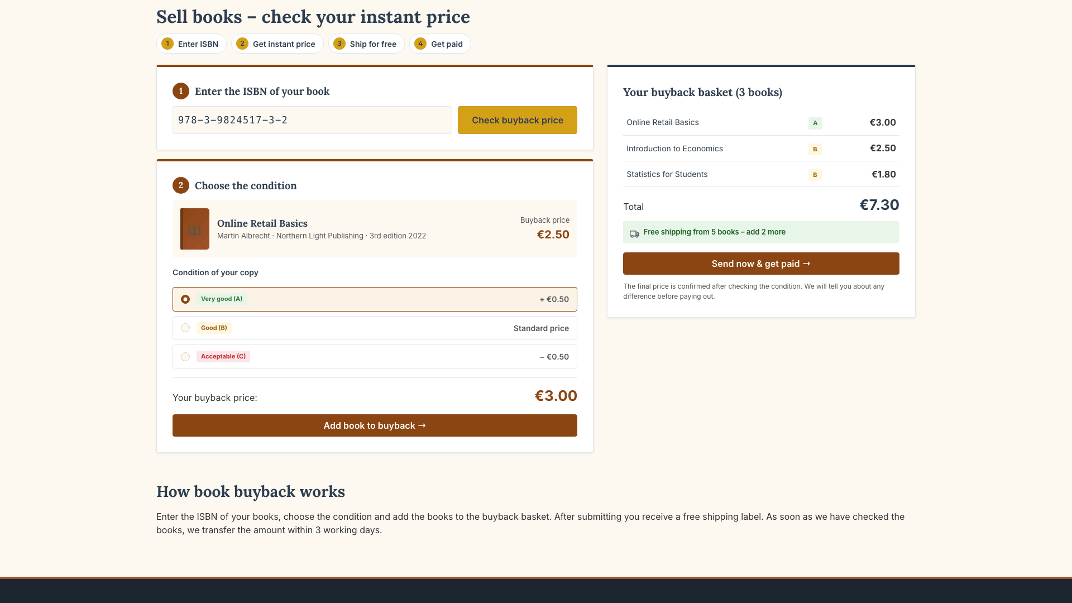Click the delivery truck icon in shipping notice

pyautogui.click(x=634, y=233)
